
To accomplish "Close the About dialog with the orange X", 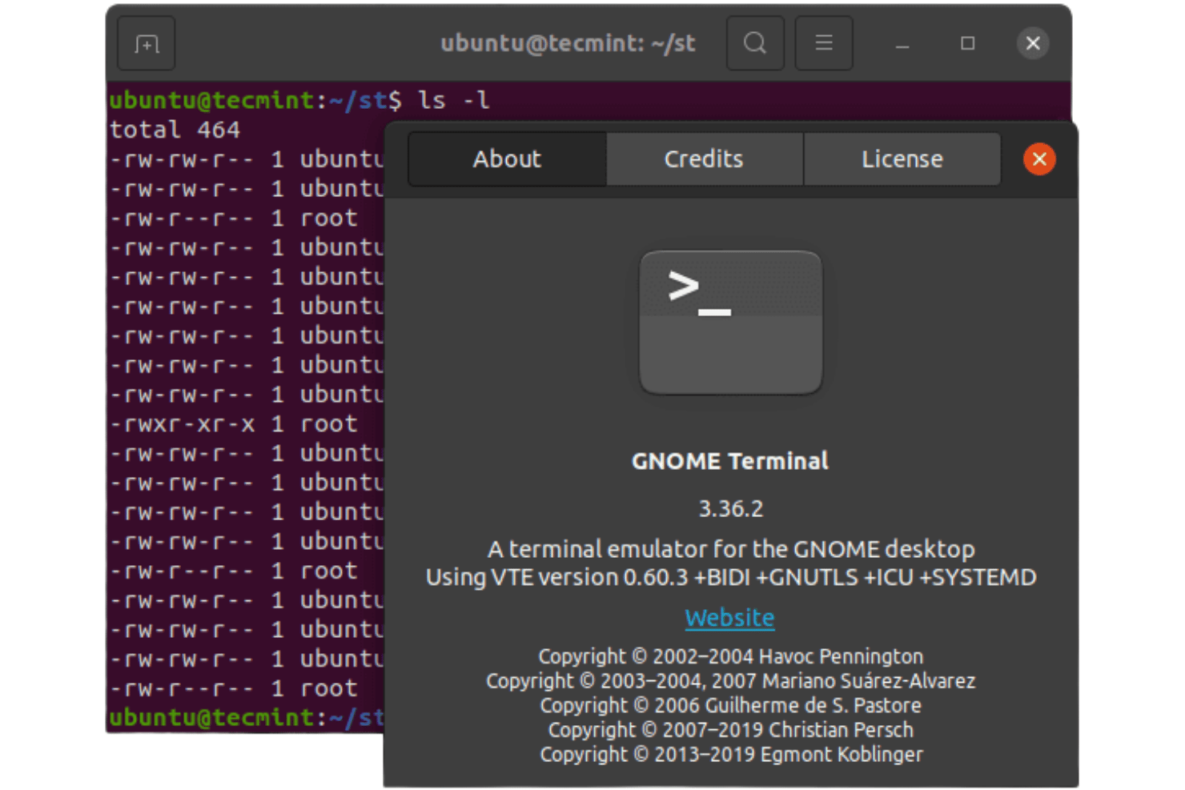I will (x=1039, y=159).
